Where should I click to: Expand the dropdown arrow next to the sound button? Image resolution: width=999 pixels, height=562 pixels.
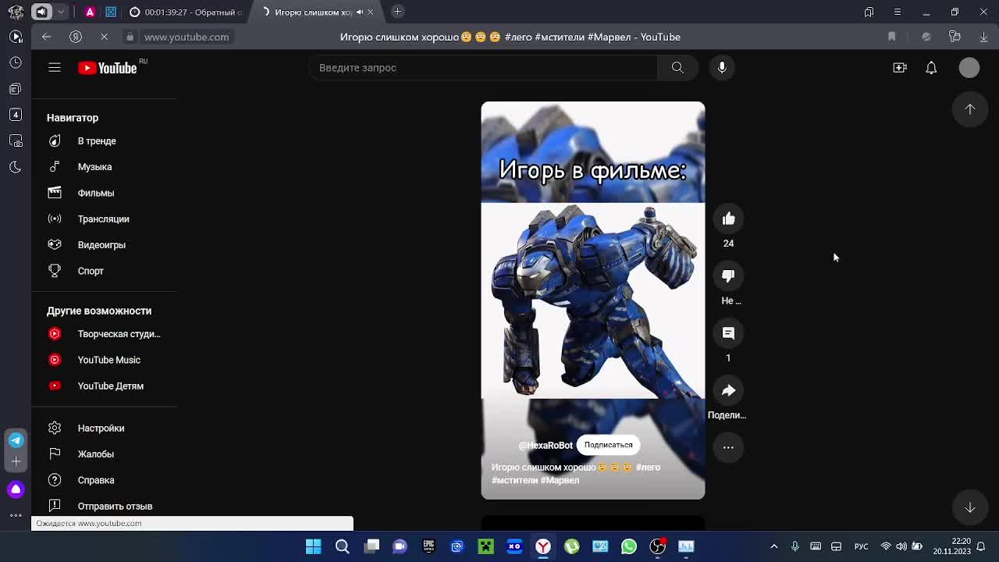[61, 12]
